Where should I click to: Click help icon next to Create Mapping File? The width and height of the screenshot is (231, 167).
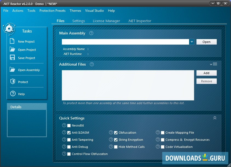click(x=158, y=132)
